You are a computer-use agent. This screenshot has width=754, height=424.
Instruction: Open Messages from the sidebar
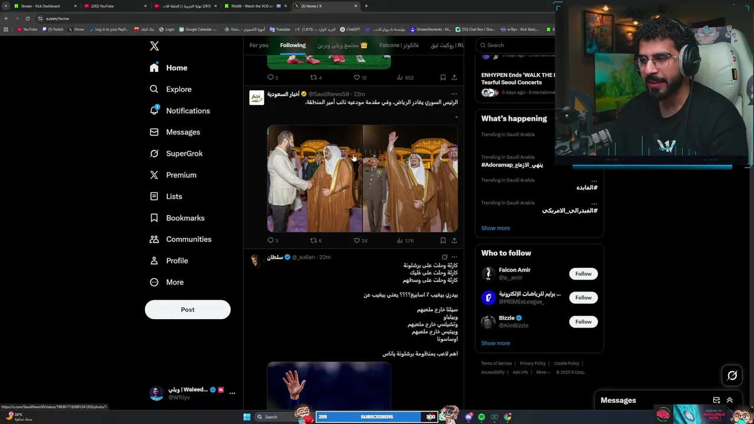(x=175, y=132)
